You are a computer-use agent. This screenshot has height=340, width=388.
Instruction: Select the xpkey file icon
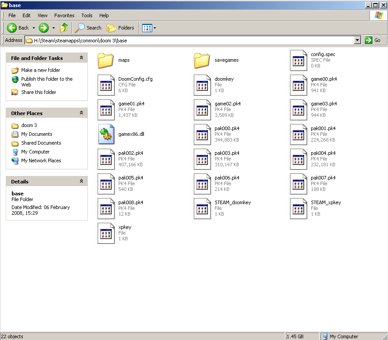coord(106,233)
